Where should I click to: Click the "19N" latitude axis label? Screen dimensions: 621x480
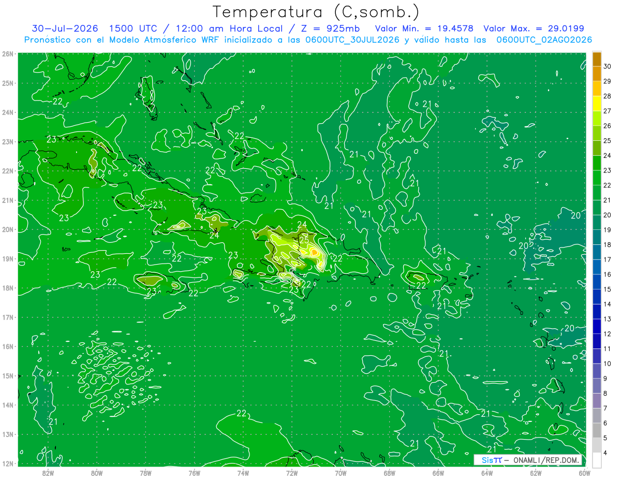click(8, 259)
